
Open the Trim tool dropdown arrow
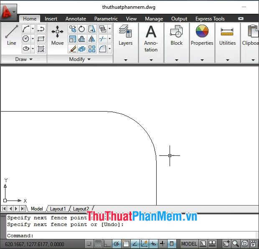coord(110,39)
